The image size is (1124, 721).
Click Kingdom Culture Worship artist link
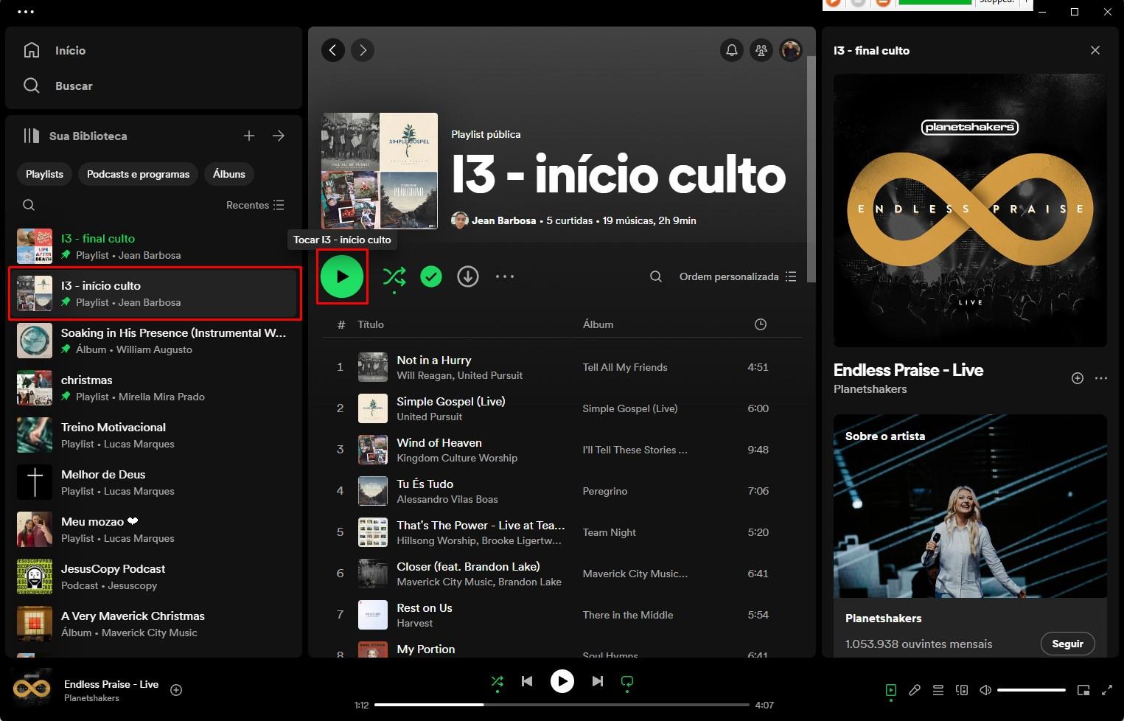click(457, 458)
